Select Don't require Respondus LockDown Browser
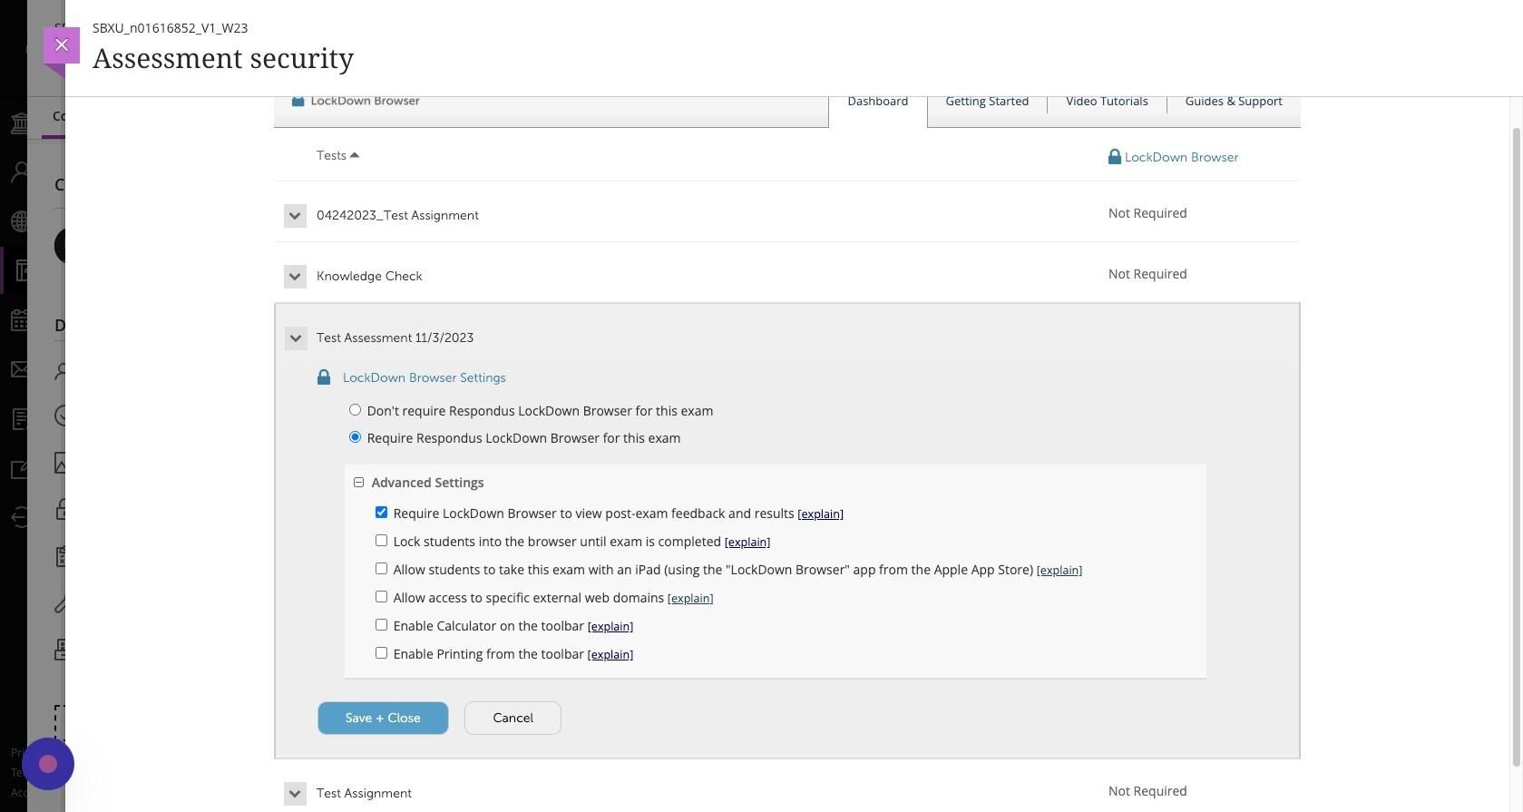This screenshot has width=1523, height=812. click(x=355, y=410)
